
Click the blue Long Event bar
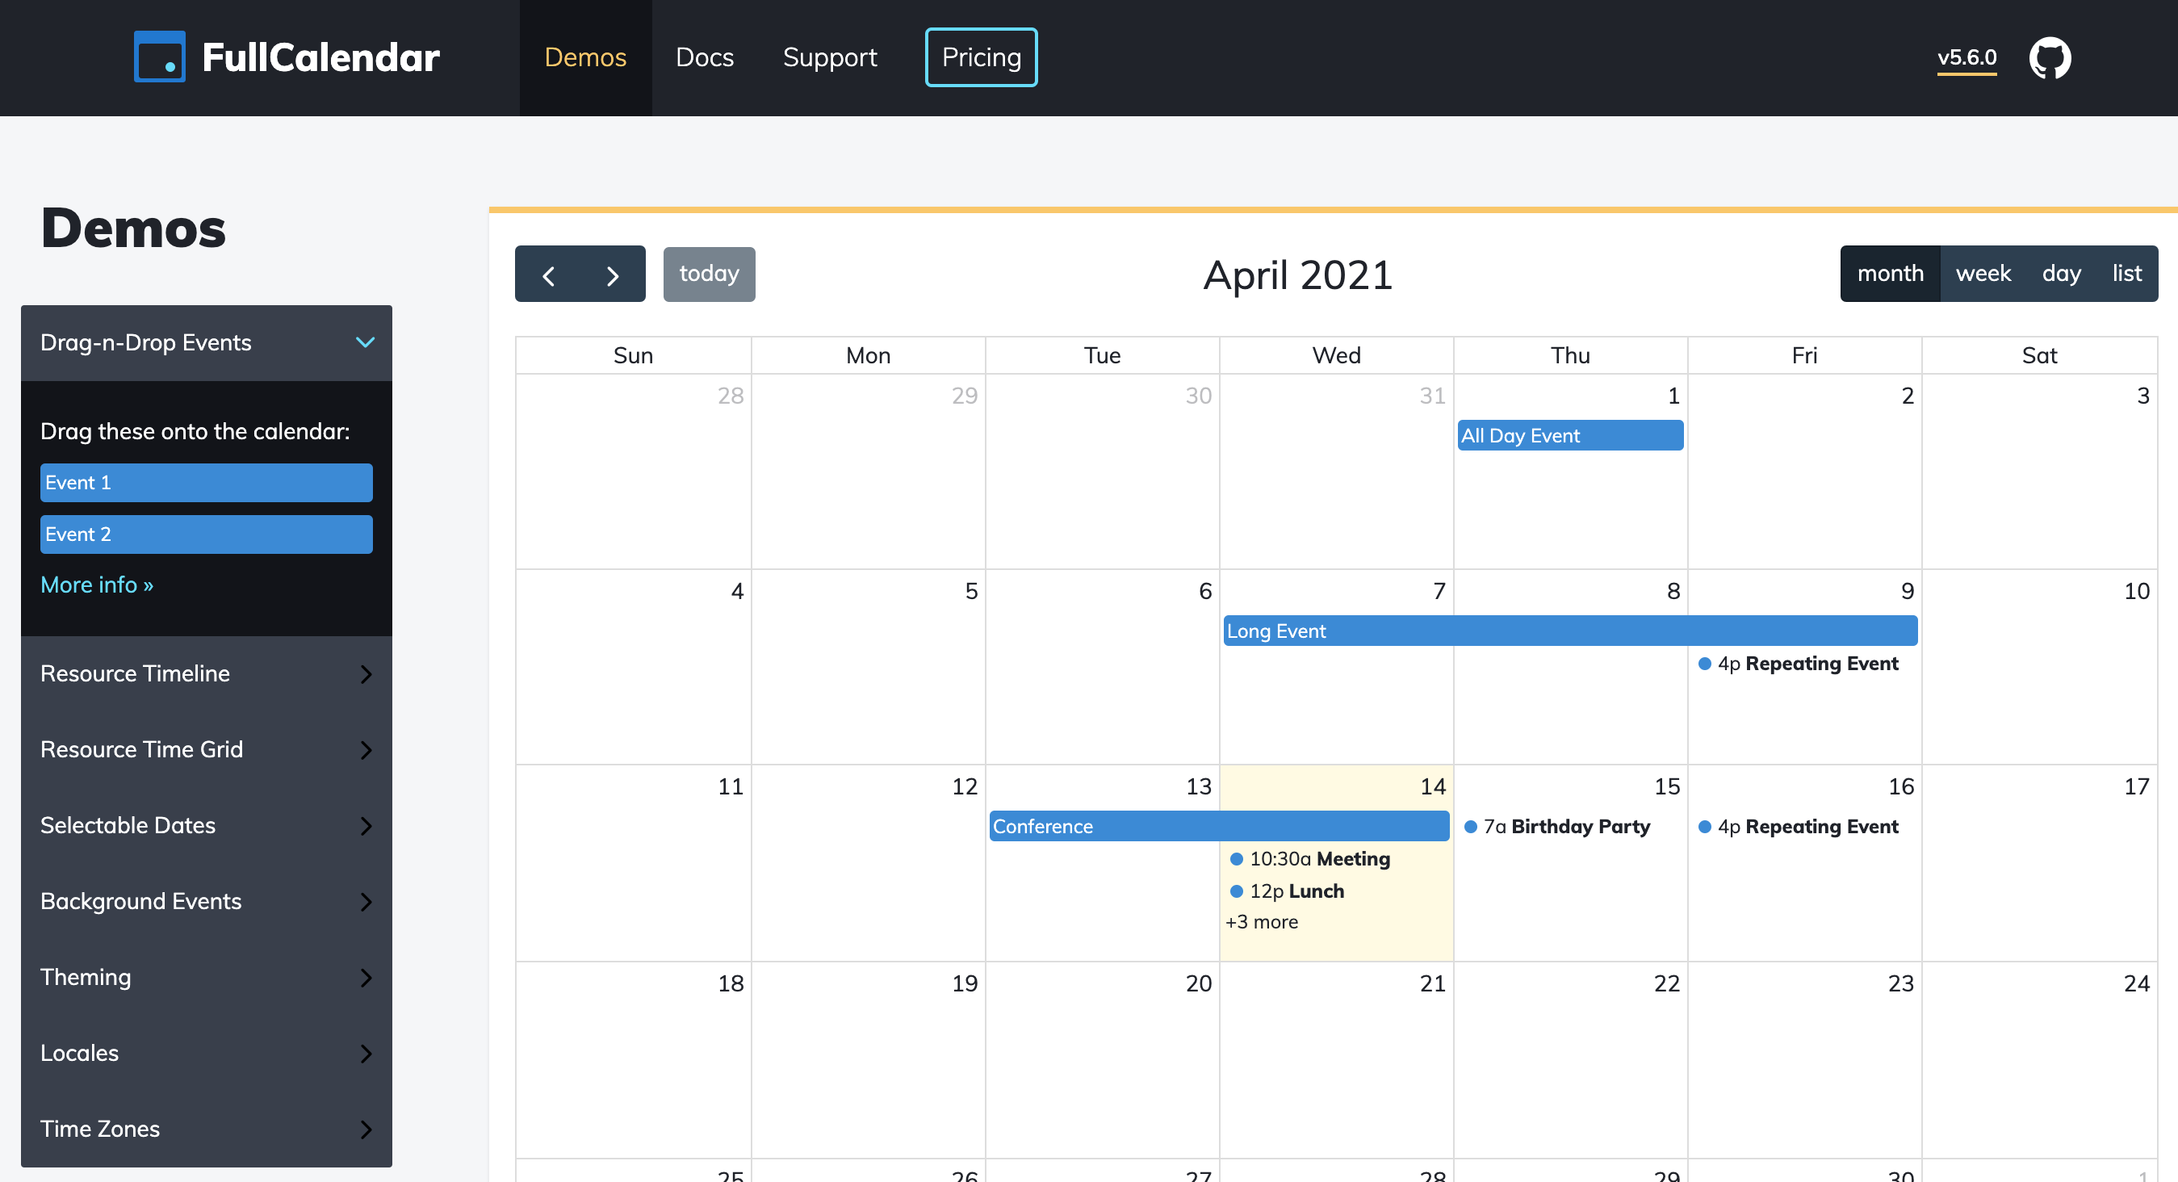(x=1569, y=631)
